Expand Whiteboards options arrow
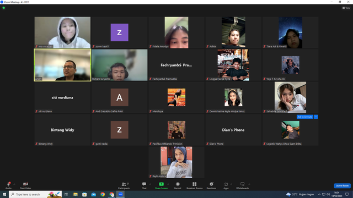353x198 pixels. (x=249, y=184)
